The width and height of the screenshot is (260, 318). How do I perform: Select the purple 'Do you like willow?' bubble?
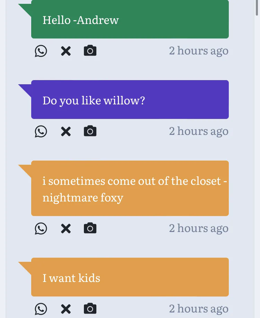pyautogui.click(x=130, y=100)
